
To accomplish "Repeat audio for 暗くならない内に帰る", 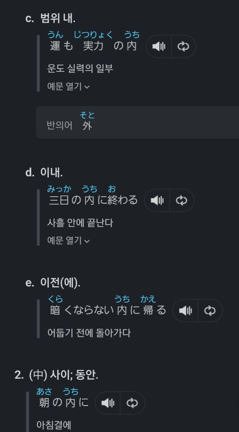I will (210, 310).
